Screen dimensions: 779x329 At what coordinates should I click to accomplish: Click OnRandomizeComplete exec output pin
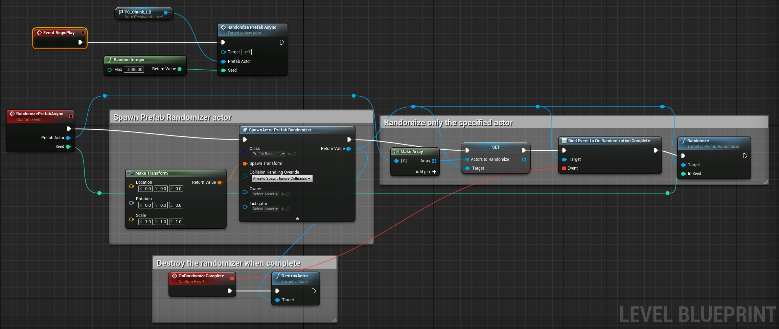click(230, 291)
